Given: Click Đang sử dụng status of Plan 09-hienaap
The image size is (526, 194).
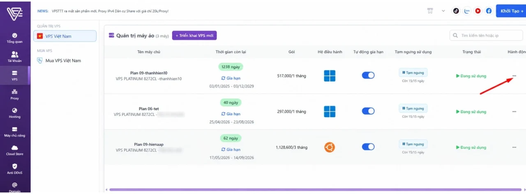Looking at the screenshot, I should pos(471,148).
